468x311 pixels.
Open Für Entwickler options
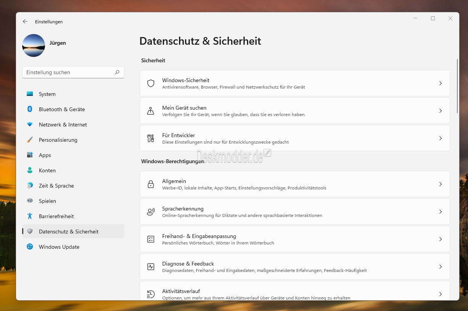click(x=295, y=138)
